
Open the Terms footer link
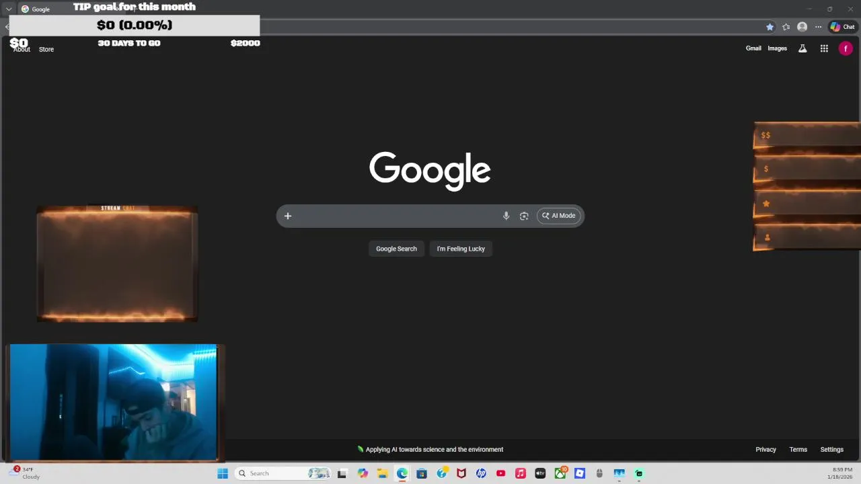[798, 450]
